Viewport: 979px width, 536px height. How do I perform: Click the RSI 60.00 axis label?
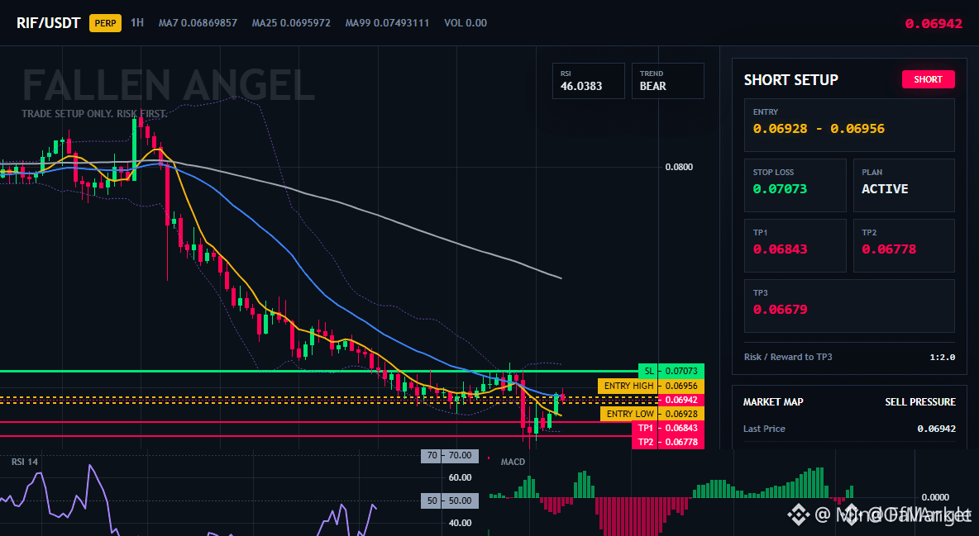(x=461, y=478)
